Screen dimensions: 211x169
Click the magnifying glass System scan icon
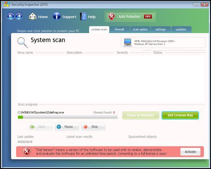click(x=22, y=42)
